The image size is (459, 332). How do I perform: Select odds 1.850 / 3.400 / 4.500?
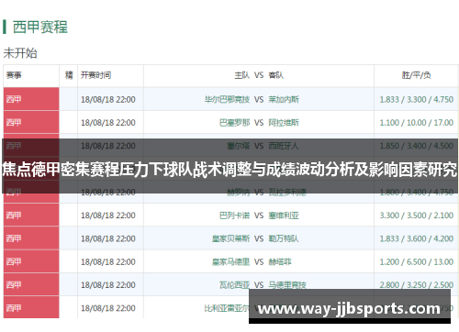(416, 146)
